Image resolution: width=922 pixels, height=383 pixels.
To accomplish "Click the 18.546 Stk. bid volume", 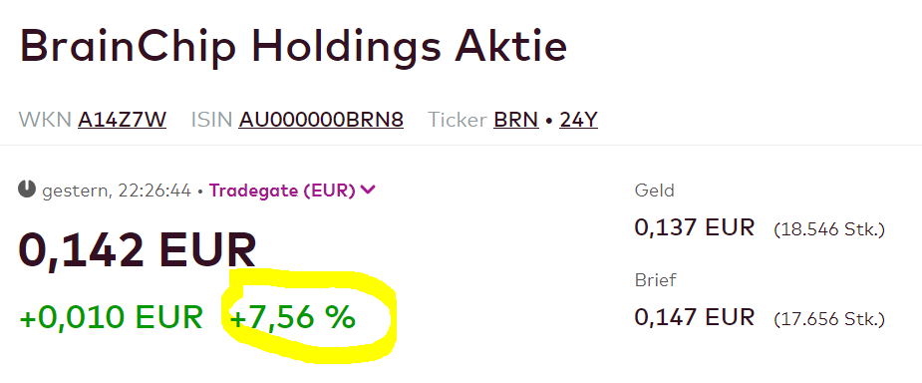I will [829, 229].
